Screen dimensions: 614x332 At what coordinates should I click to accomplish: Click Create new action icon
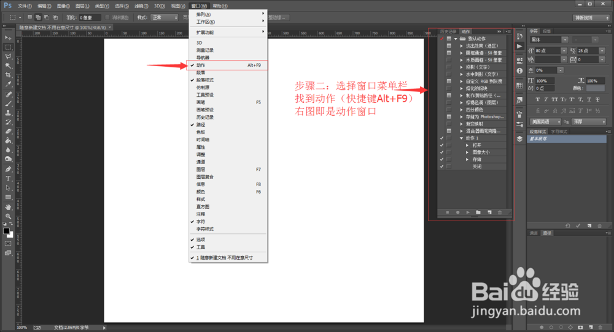point(489,213)
